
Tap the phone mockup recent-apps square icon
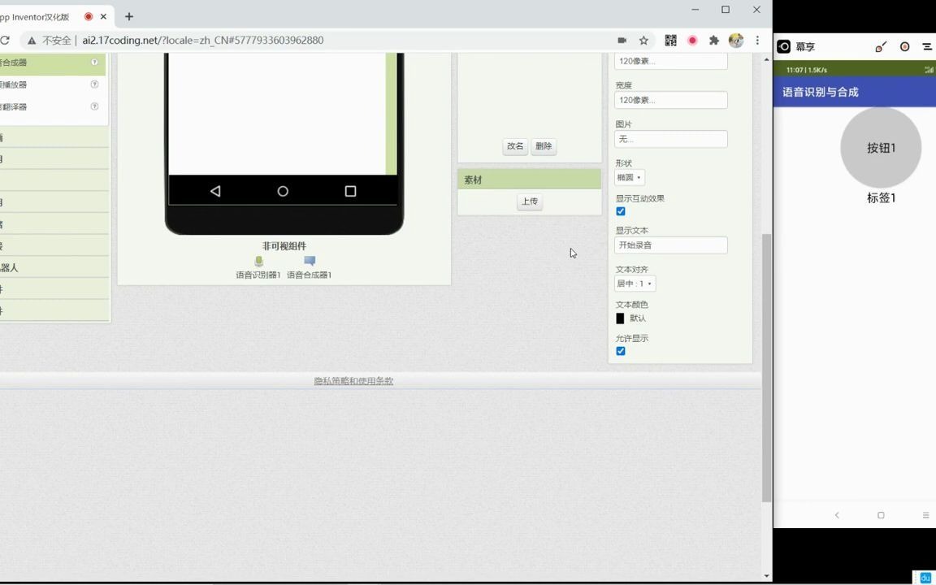(350, 191)
